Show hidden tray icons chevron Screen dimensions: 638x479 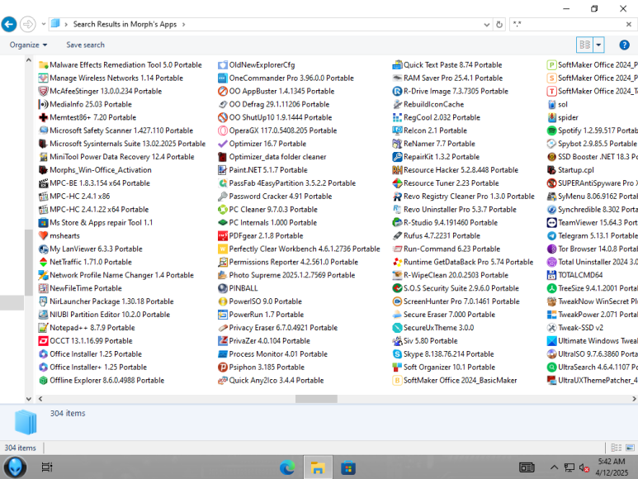[x=554, y=467]
